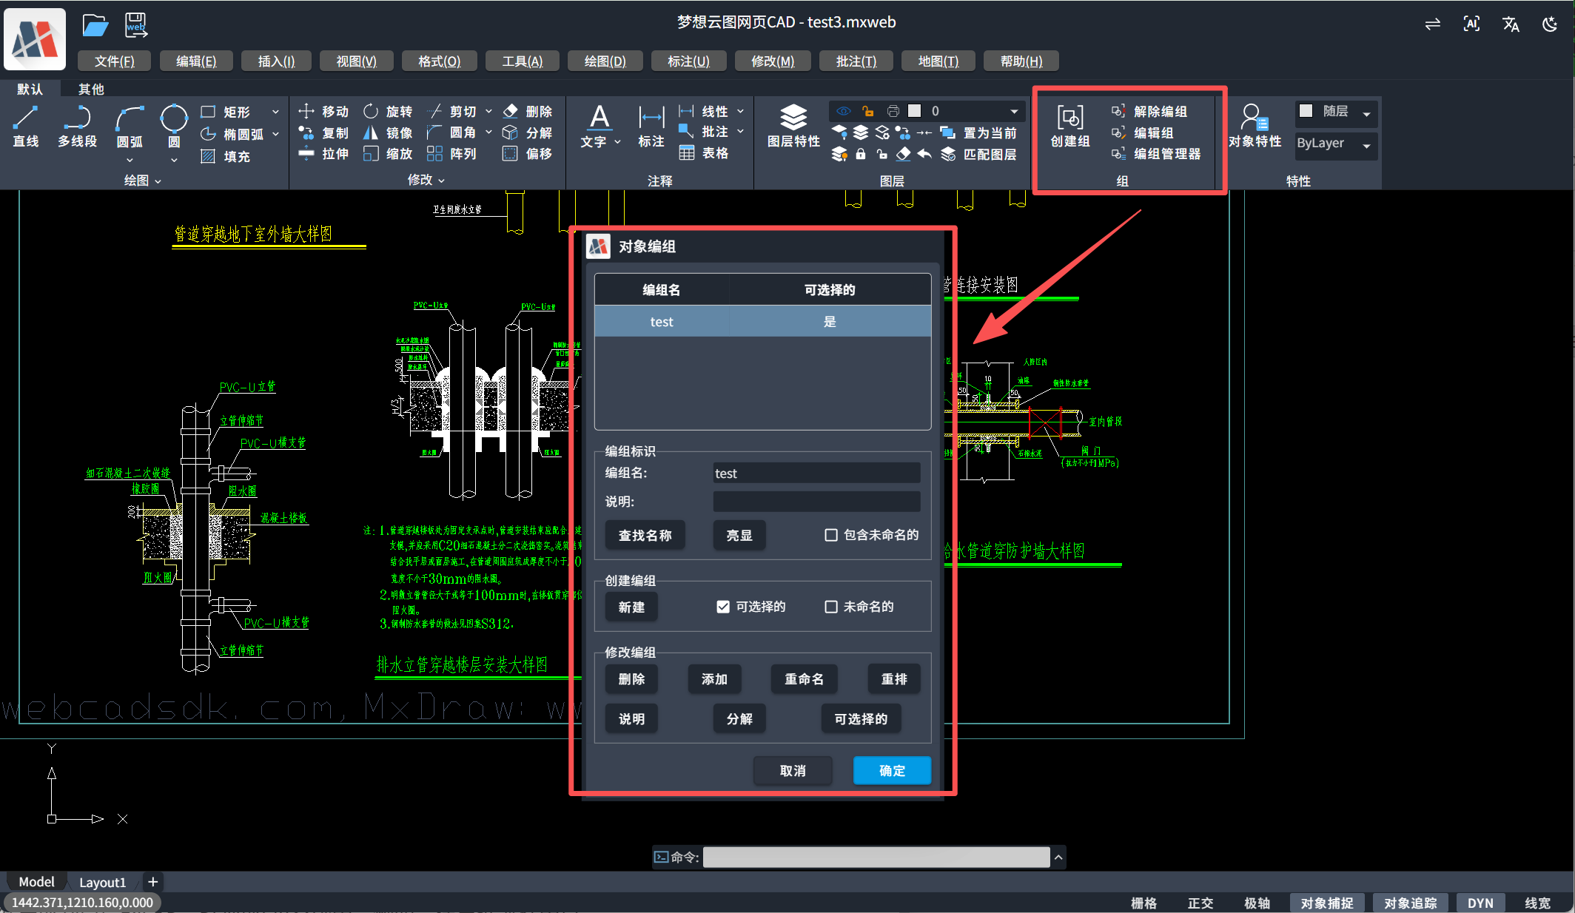Click the layer 0 color swatch

click(915, 111)
